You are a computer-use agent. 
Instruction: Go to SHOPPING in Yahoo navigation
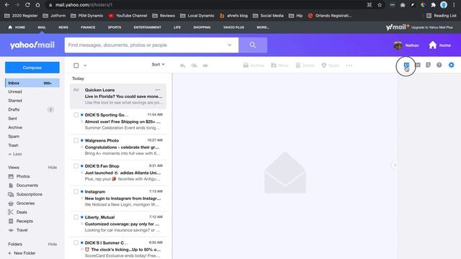[202, 27]
